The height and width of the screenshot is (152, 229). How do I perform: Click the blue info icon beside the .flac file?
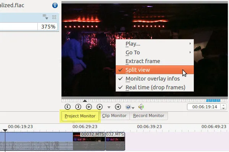click(x=55, y=5)
